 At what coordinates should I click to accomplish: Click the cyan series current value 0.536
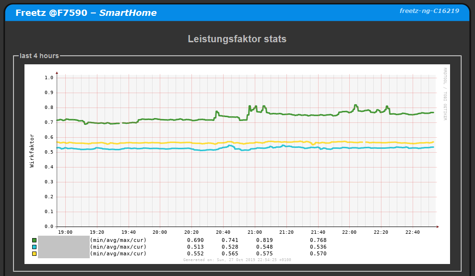pyautogui.click(x=318, y=247)
